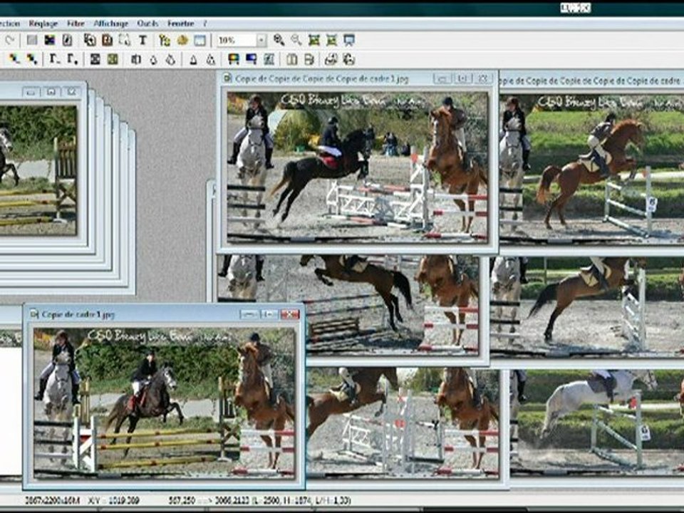Click the gamma plus icon
The width and height of the screenshot is (684, 513).
[x=72, y=59]
